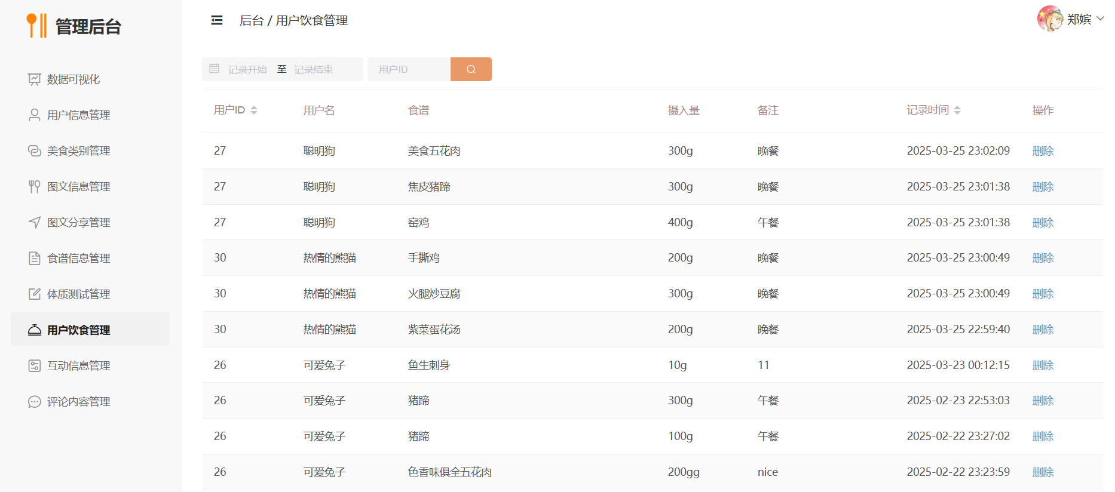Open the 体质测试管理 menu item
This screenshot has width=1115, height=492.
(x=90, y=294)
